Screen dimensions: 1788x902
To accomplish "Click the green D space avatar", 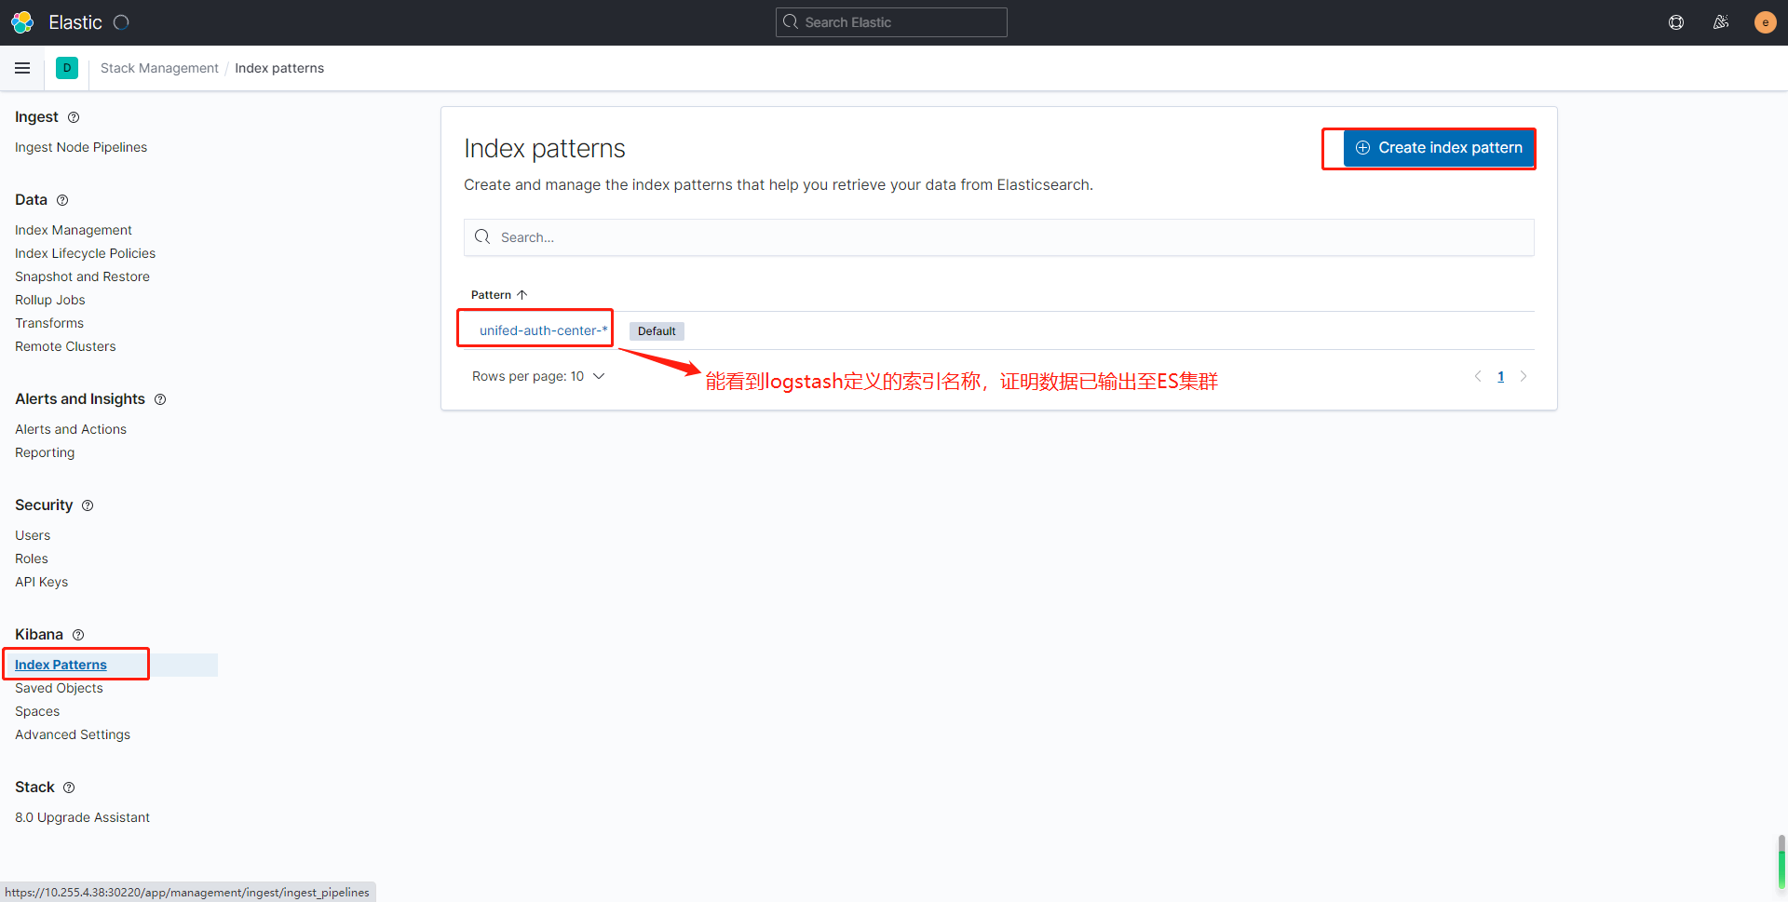I will coord(67,68).
